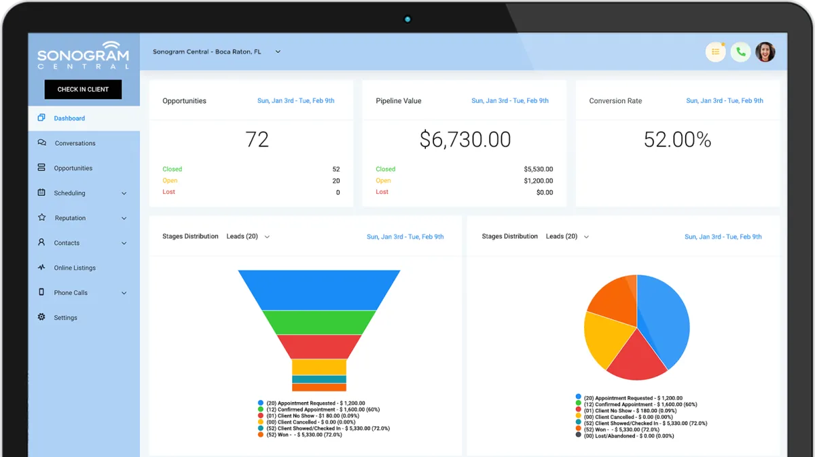815x457 pixels.
Task: Click the Scheduling calendar icon
Action: point(41,193)
